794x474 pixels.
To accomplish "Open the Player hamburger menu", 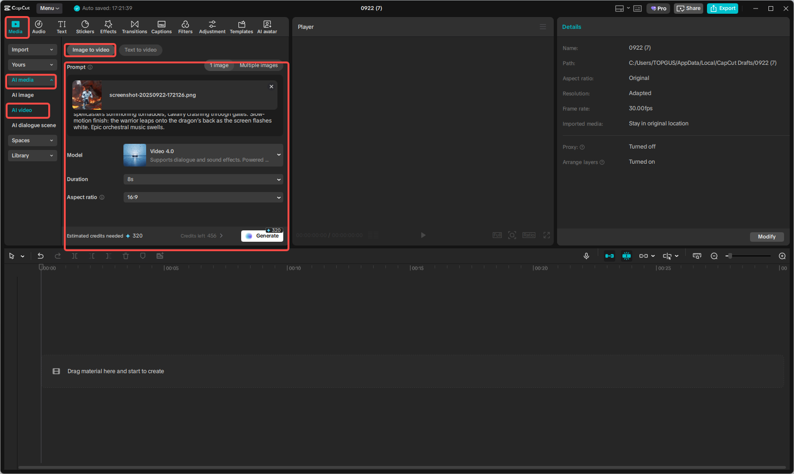I will tap(543, 27).
